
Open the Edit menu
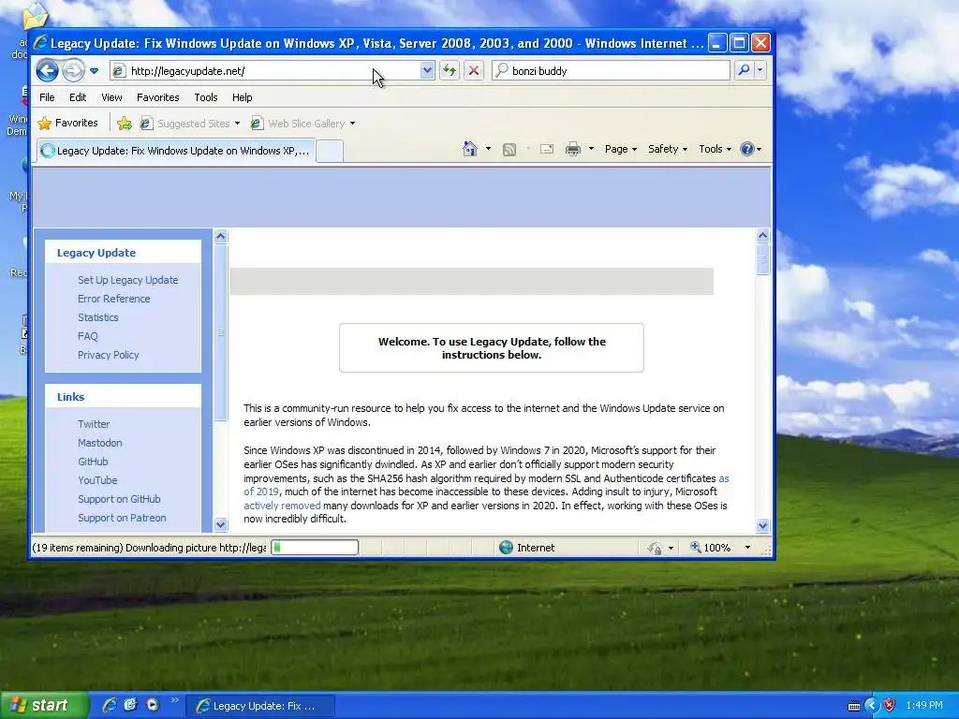click(x=78, y=97)
